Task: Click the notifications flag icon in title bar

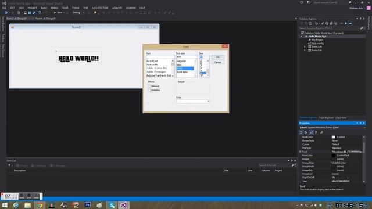Action: tap(308, 2)
